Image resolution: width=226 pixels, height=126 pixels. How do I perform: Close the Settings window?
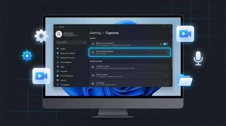pos(170,26)
